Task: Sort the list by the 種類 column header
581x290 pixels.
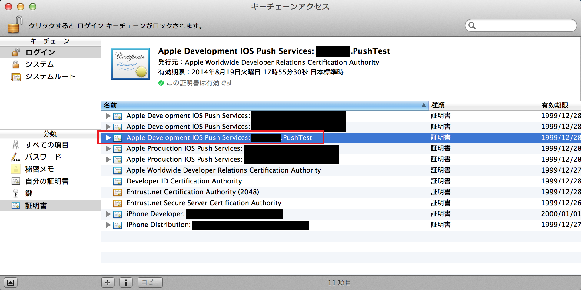Action: point(483,105)
